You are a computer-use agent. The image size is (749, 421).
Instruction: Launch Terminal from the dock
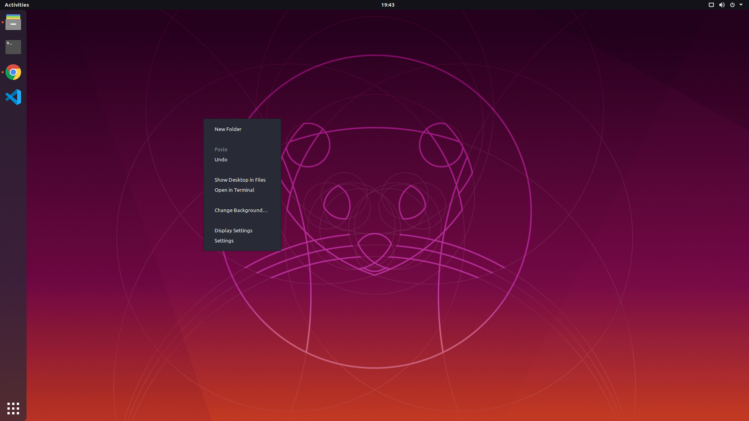tap(13, 47)
